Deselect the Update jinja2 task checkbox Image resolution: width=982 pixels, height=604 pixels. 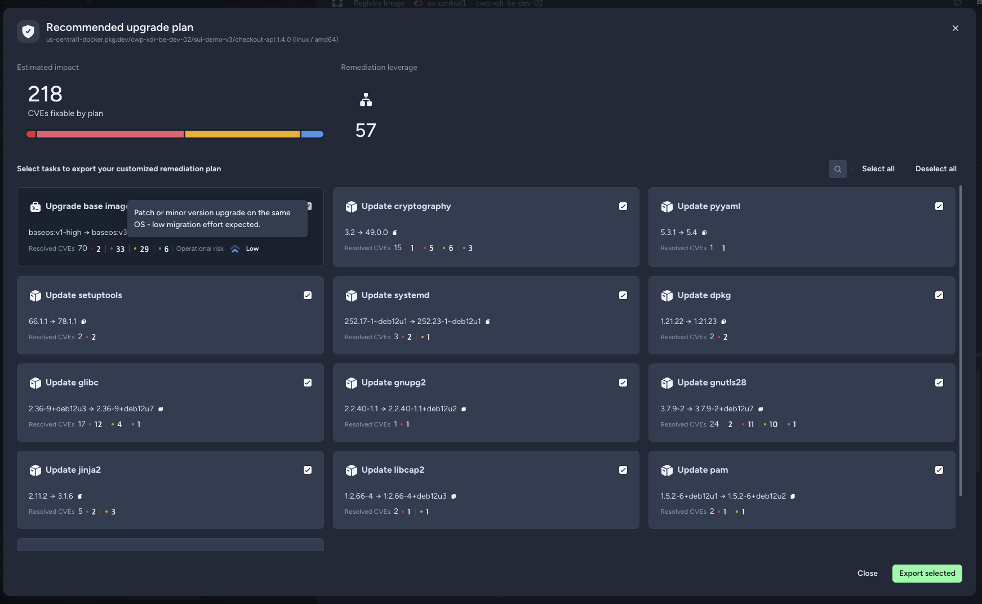308,470
